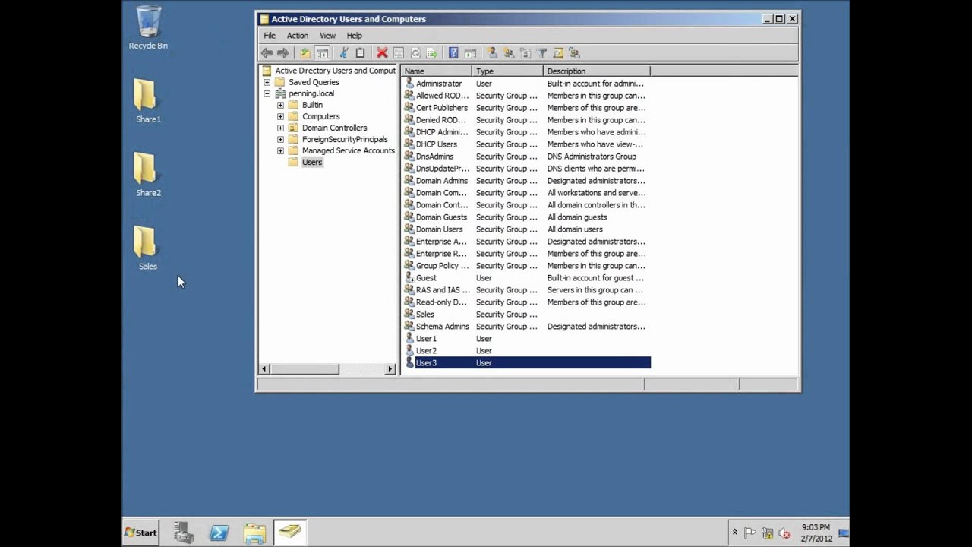Viewport: 972px width, 547px height.
Task: Select the Active Directory Users and Computers root node
Action: pos(335,71)
